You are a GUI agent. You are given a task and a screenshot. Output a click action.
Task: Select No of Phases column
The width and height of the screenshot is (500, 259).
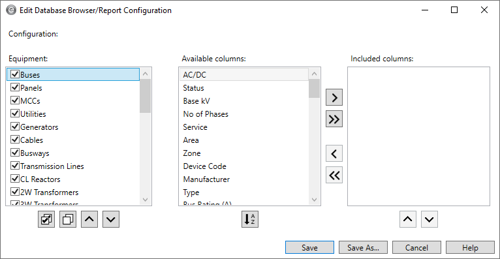pos(244,114)
